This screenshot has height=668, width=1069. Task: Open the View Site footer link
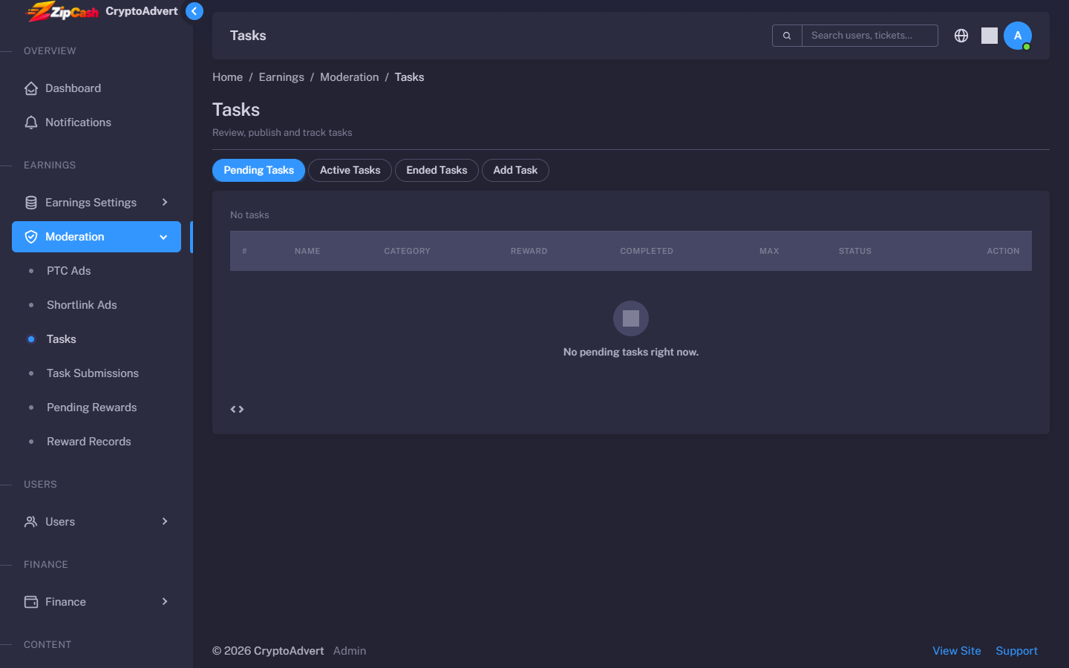pos(957,651)
